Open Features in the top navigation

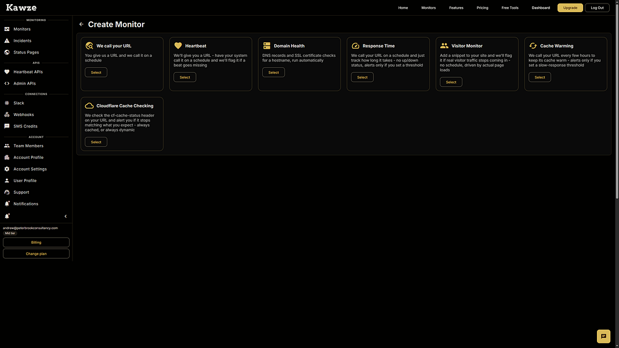456,8
